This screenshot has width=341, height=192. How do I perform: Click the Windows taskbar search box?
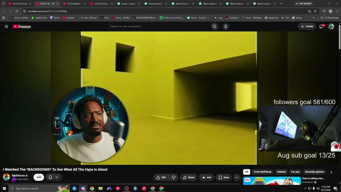[39, 189]
